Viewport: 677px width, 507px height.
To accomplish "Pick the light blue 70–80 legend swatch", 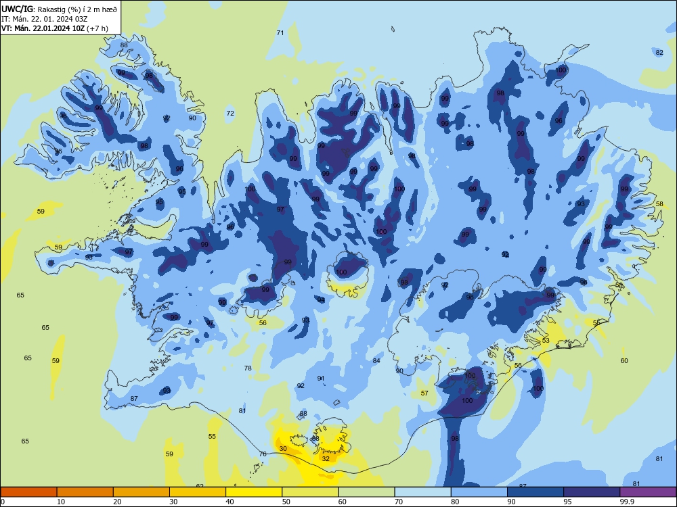I will click(x=422, y=492).
